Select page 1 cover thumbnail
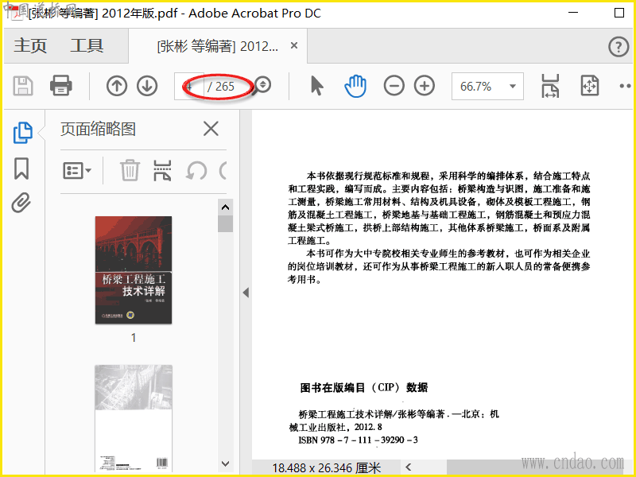 point(134,270)
